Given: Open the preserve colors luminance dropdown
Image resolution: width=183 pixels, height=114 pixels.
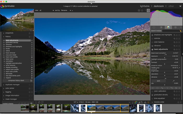Looking at the screenshot, I should point(175,66).
